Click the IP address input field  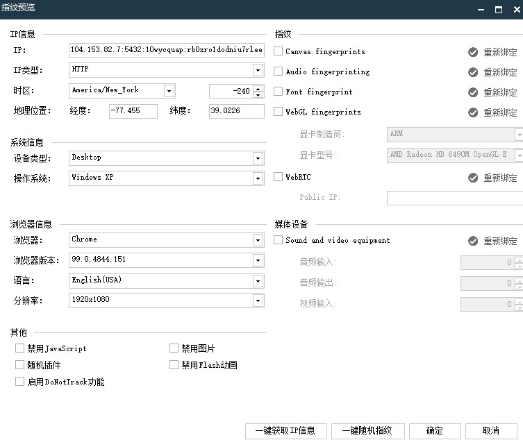click(x=167, y=50)
